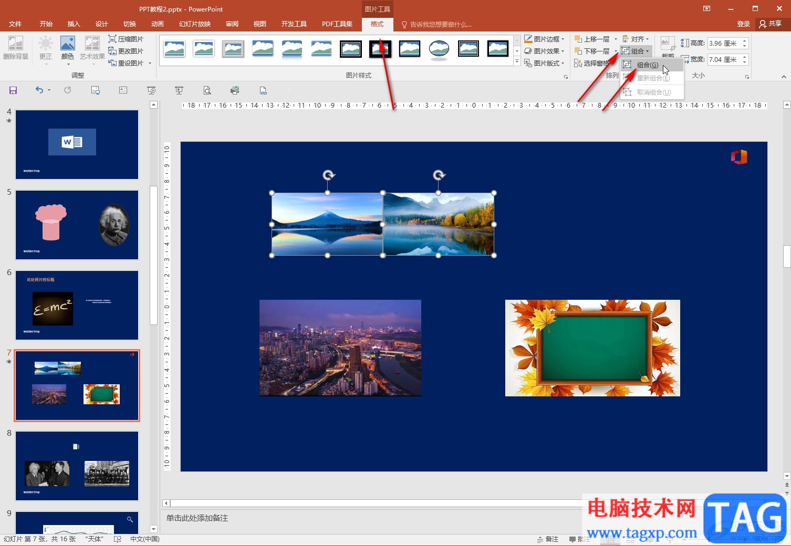Image resolution: width=791 pixels, height=546 pixels.
Task: Click the text box toolbar icon
Action: coord(123,90)
